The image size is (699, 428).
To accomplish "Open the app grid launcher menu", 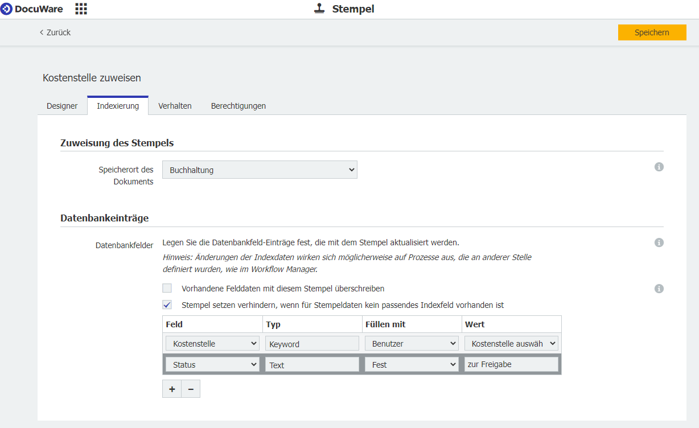I will [81, 9].
